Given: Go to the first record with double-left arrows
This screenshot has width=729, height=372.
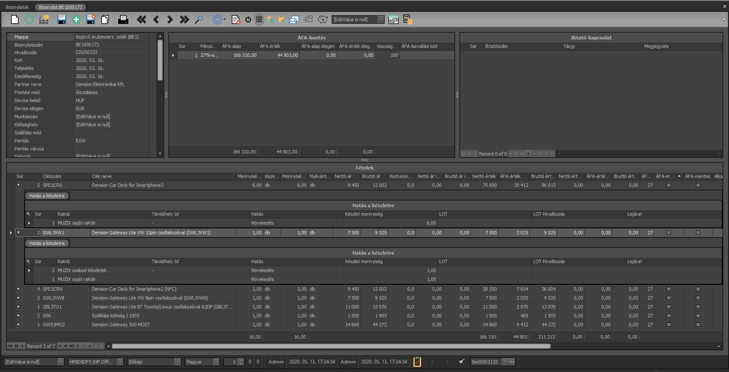Looking at the screenshot, I should tap(141, 19).
